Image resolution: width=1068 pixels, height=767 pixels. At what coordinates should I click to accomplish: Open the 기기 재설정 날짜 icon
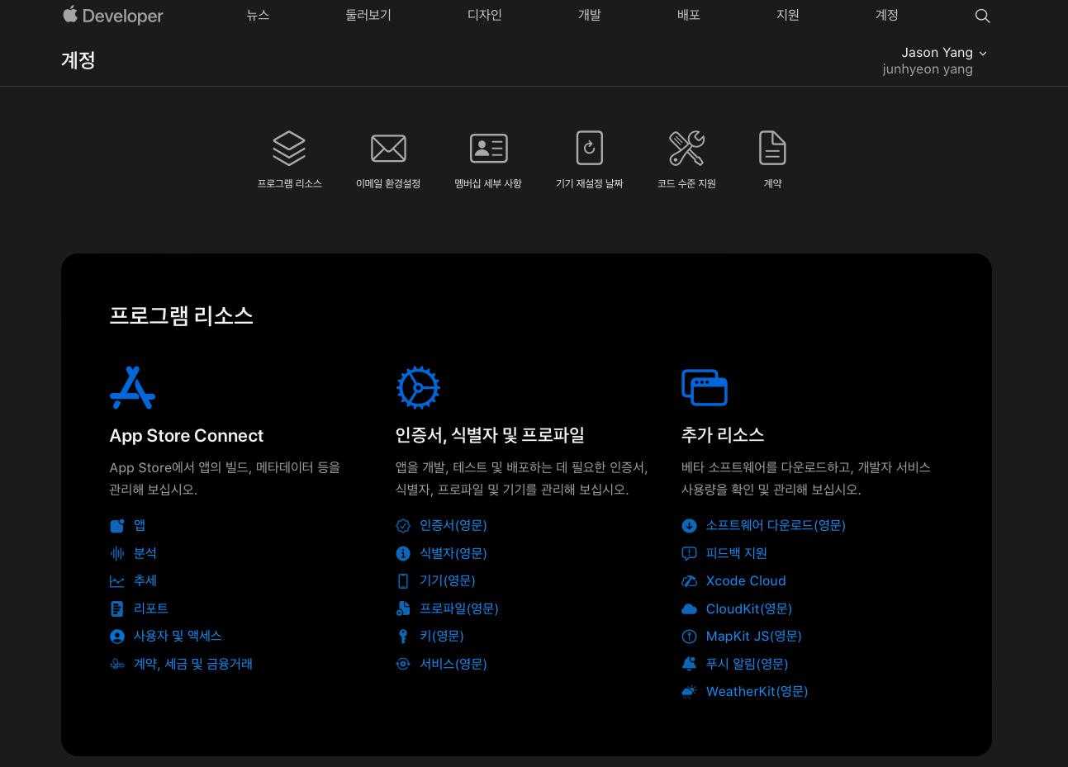590,149
